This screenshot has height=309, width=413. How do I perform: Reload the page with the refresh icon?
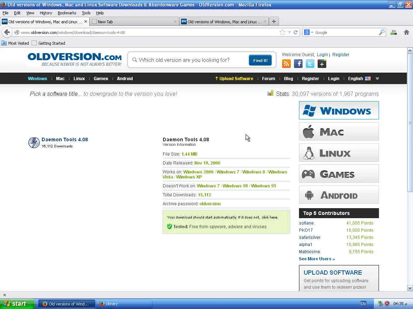(295, 32)
